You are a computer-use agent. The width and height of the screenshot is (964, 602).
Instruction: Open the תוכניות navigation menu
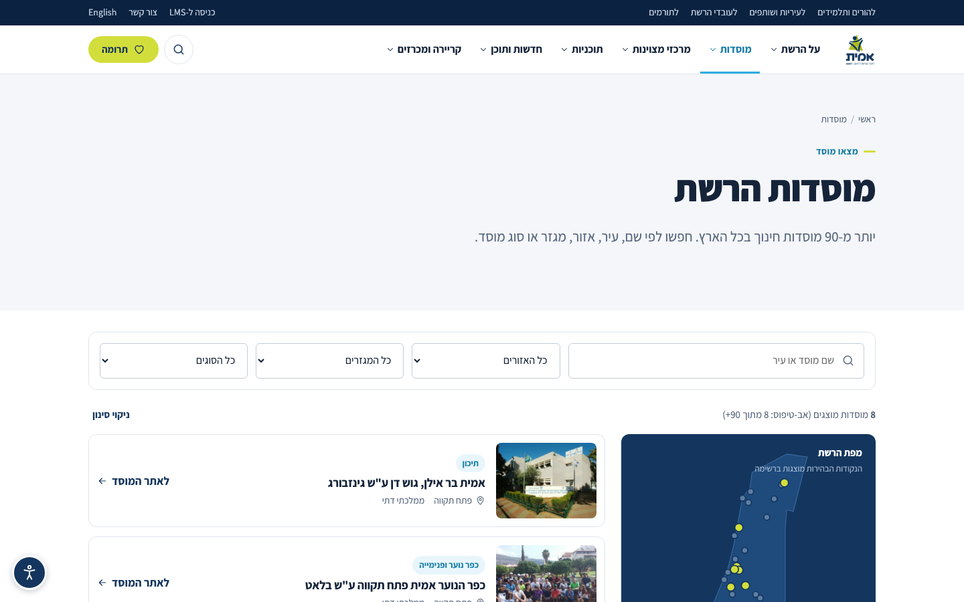(x=582, y=49)
